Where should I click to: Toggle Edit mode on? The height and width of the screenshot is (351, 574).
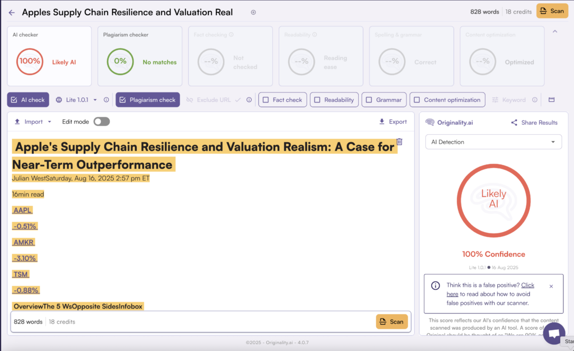point(101,121)
